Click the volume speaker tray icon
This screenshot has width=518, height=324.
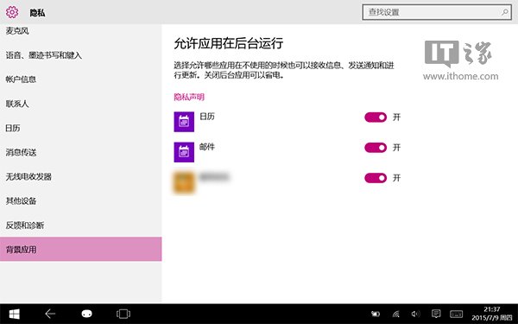(415, 314)
